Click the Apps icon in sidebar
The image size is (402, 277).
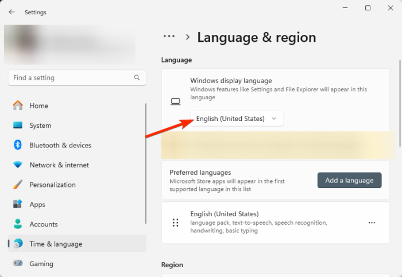point(18,204)
